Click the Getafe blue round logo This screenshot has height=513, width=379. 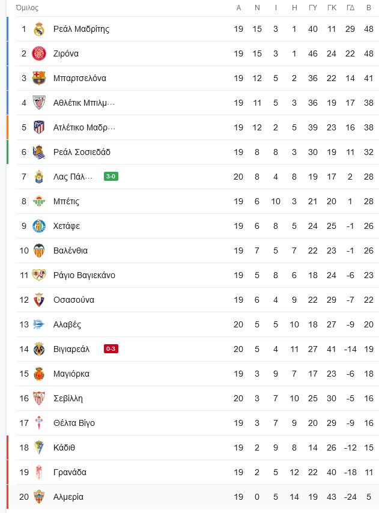(x=39, y=226)
